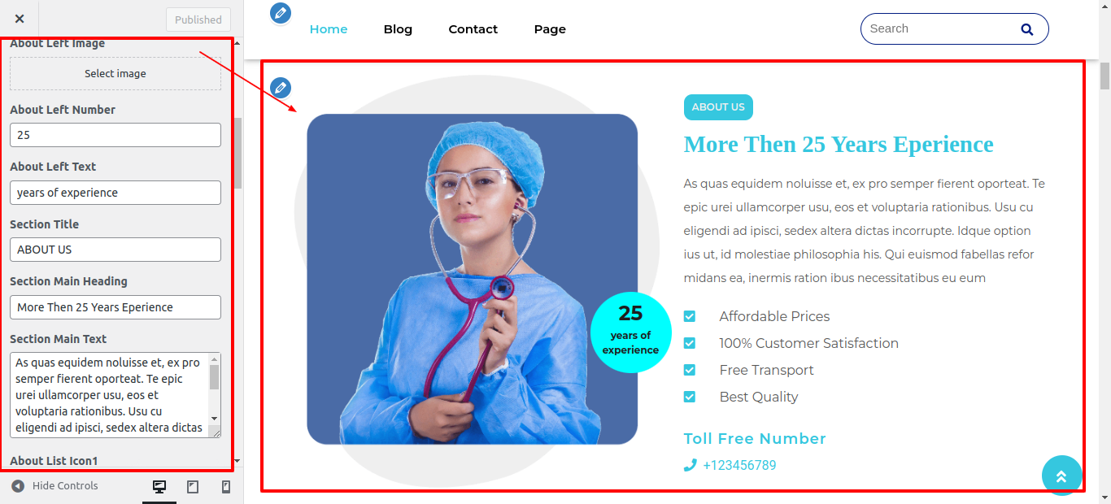This screenshot has height=504, width=1111.
Task: Toggle the Best Quality checkbox
Action: coord(690,397)
